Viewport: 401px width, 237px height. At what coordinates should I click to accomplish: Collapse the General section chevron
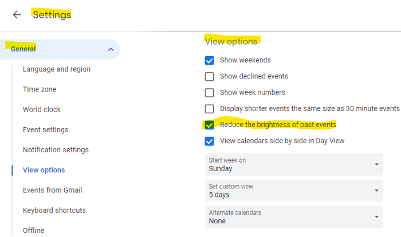click(x=111, y=49)
